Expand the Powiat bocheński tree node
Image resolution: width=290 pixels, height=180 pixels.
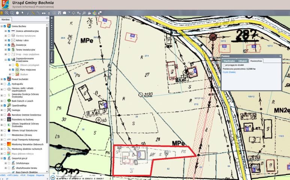point(2,79)
